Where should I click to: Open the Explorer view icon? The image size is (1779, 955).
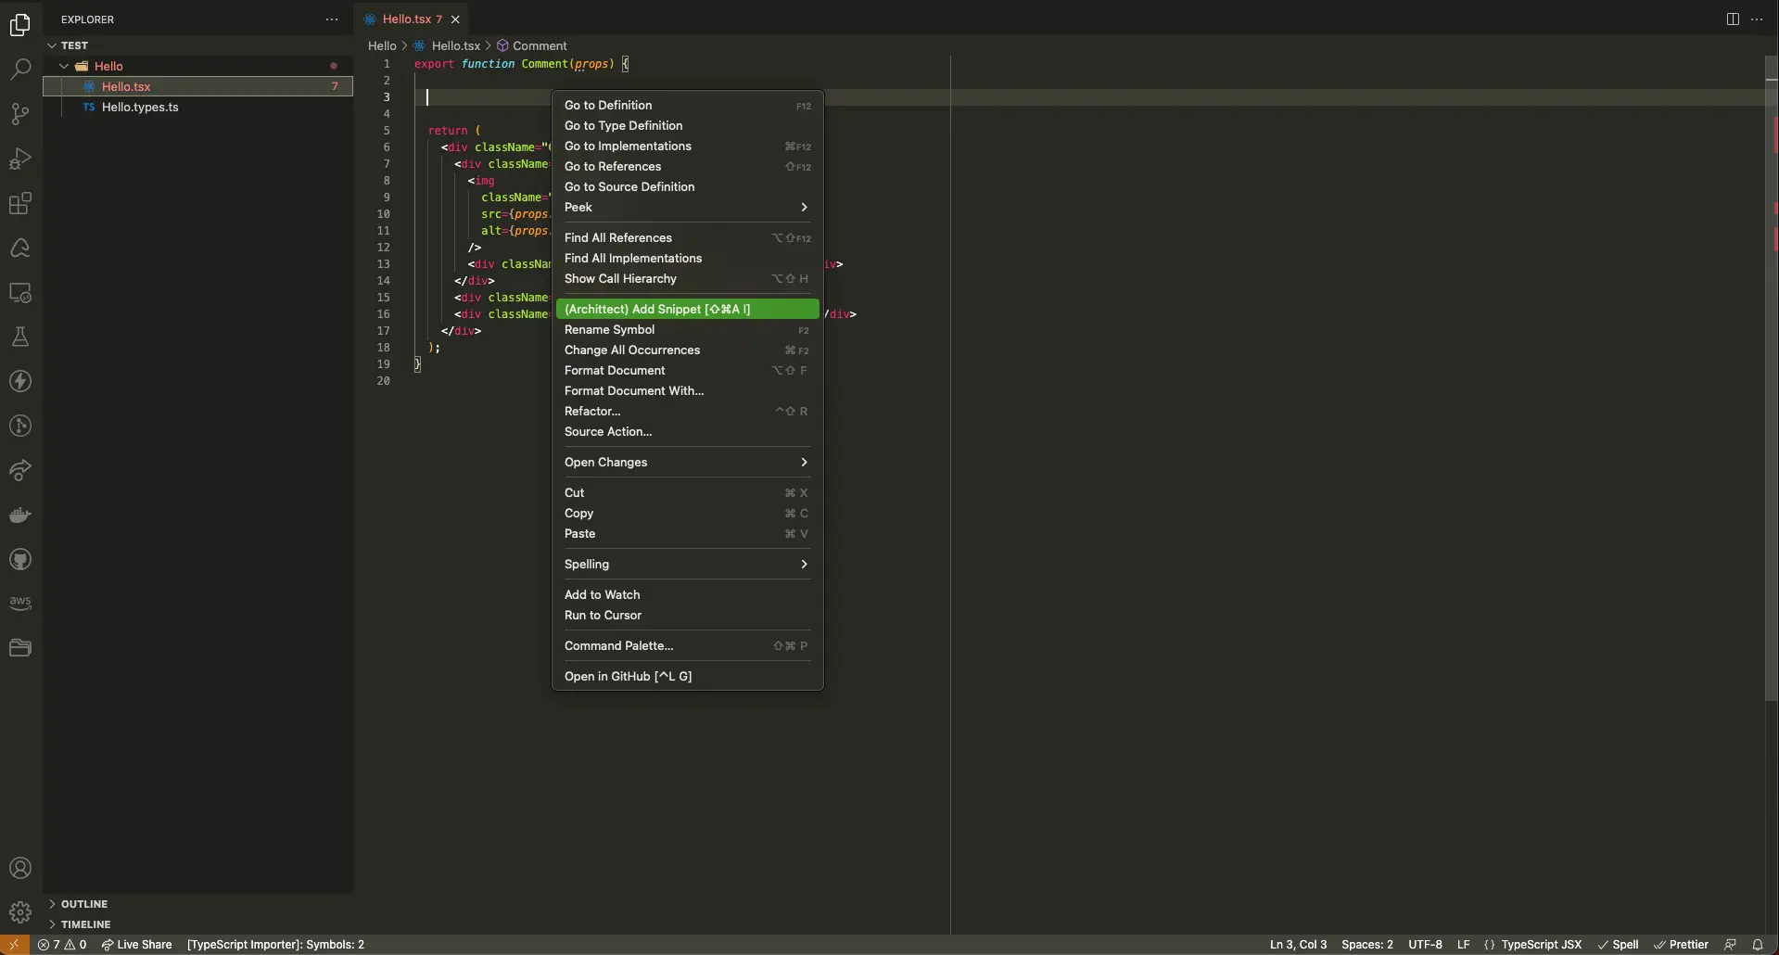pyautogui.click(x=20, y=25)
